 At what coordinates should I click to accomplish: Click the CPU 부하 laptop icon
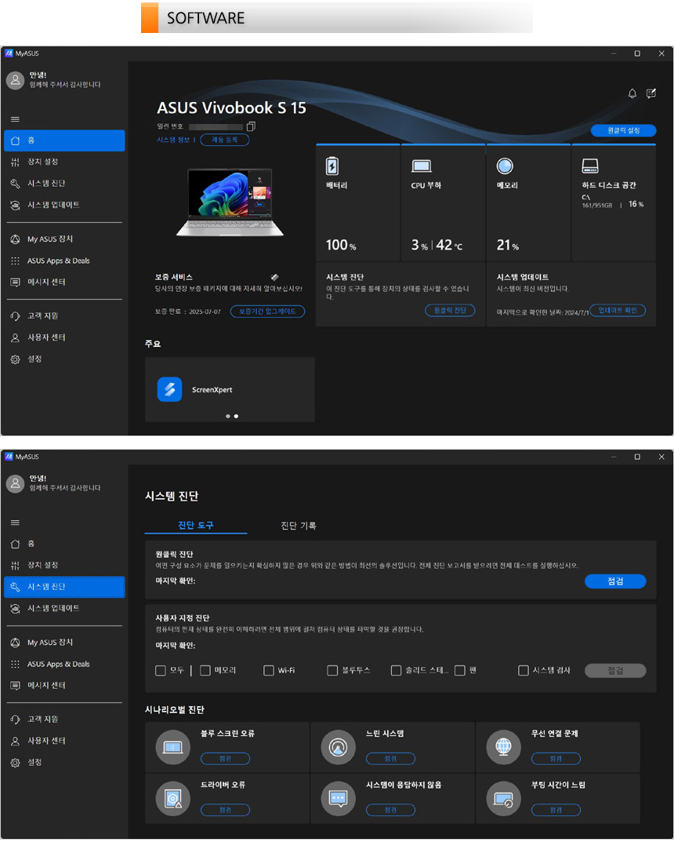pyautogui.click(x=422, y=166)
